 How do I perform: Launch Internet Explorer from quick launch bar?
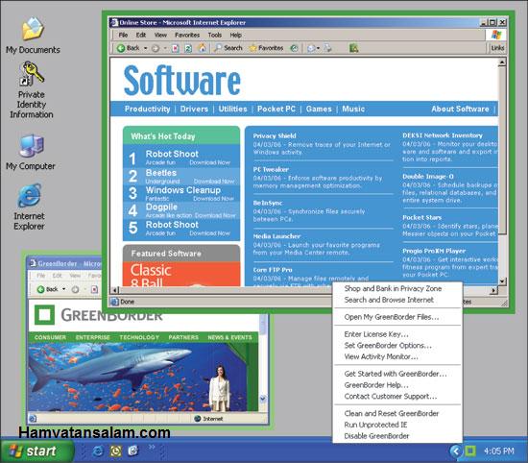click(x=98, y=451)
